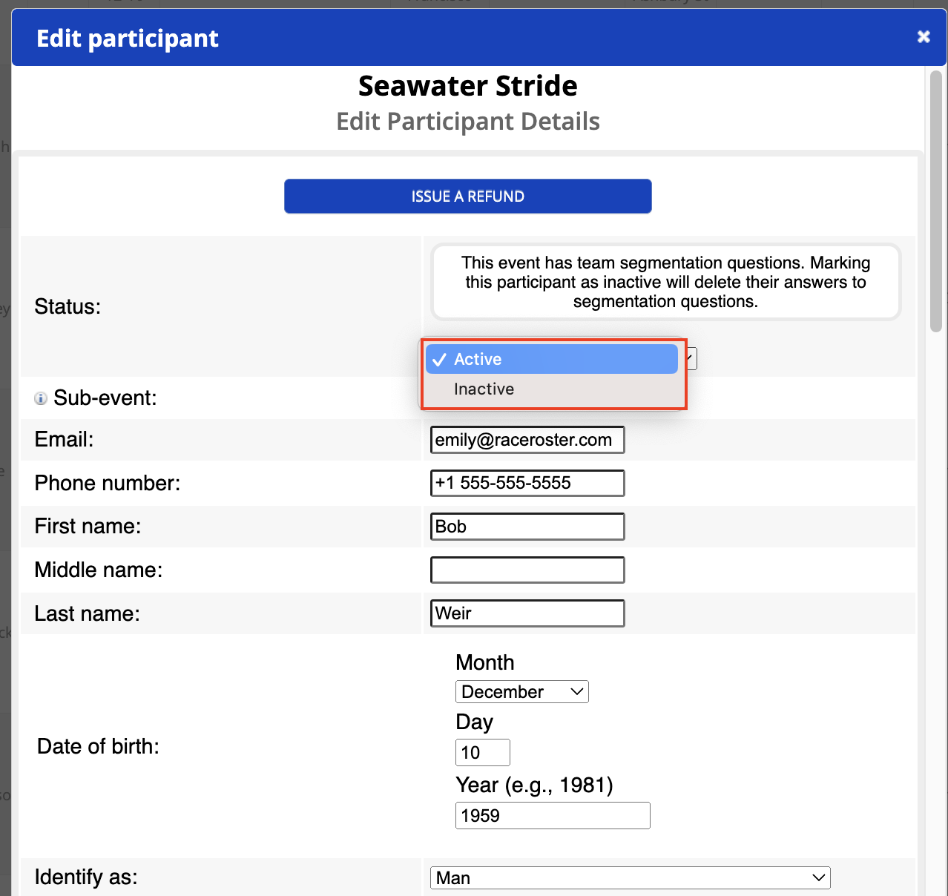Click the First name field containing Bob
Image resolution: width=948 pixels, height=896 pixels.
(527, 527)
